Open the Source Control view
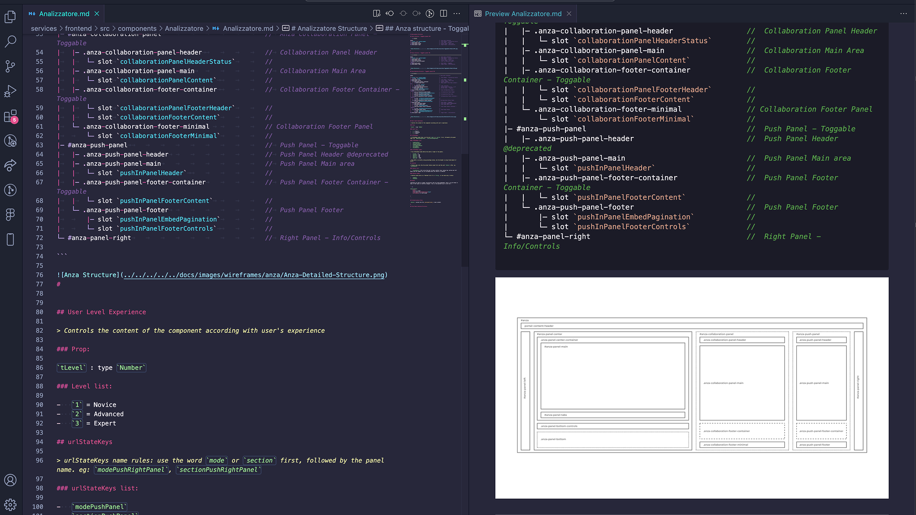This screenshot has height=515, width=916. (x=10, y=66)
